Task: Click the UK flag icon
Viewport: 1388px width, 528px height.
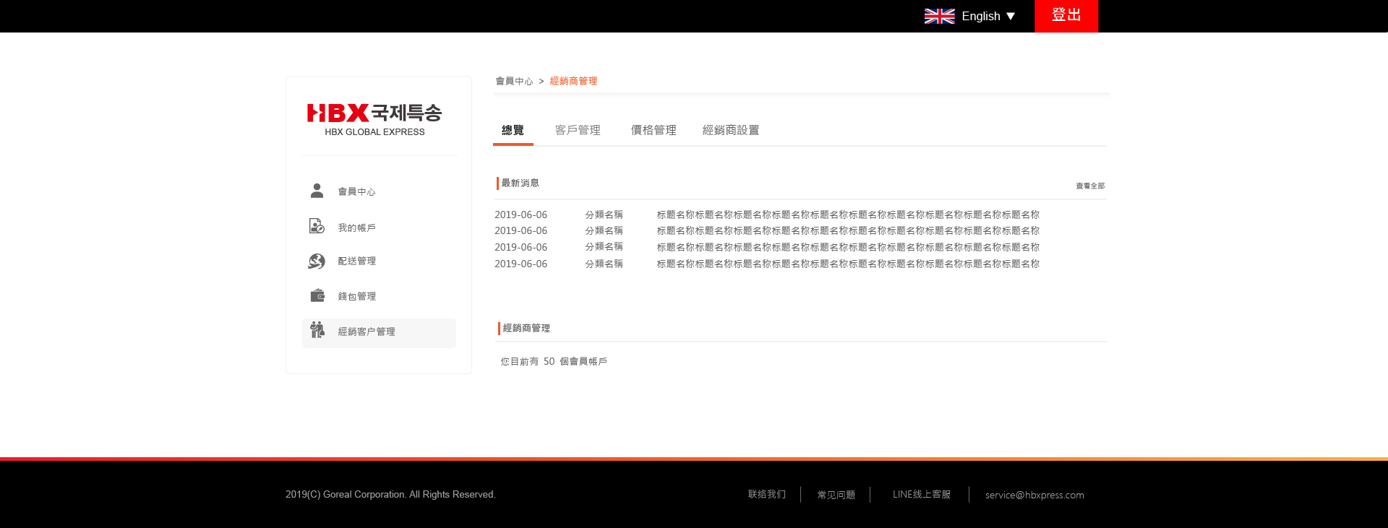Action: click(x=939, y=16)
